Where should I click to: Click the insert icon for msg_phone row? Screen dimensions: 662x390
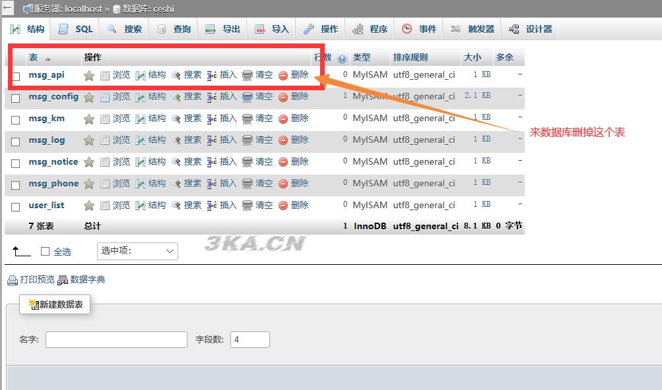212,184
